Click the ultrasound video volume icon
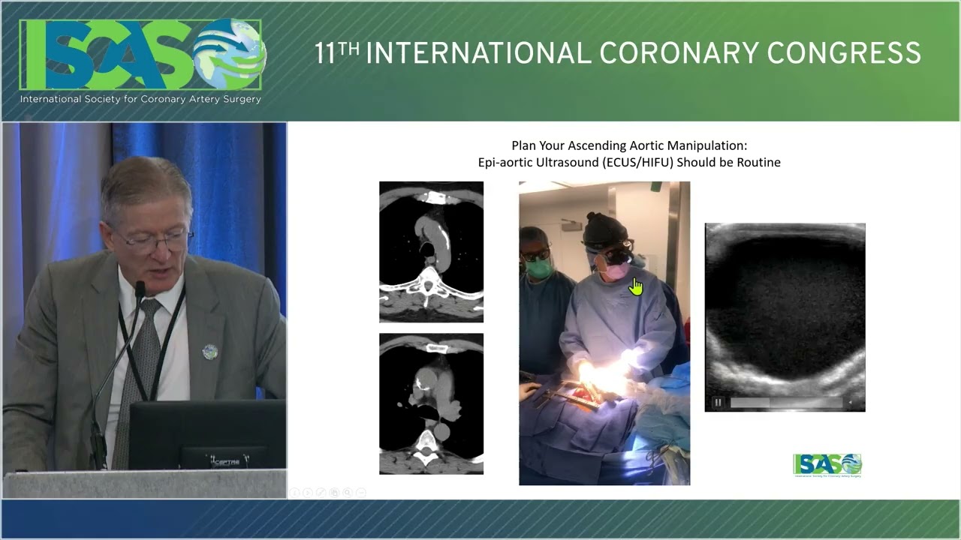The image size is (961, 540). [x=851, y=402]
